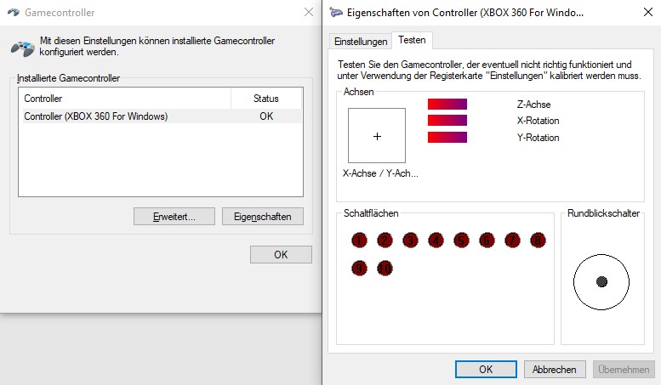Click the greyed-out Übernehmen button
This screenshot has width=661, height=385.
[x=624, y=370]
